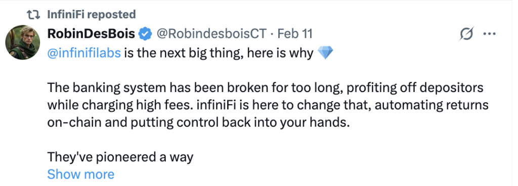Open the InfiniFi reposted label
Viewport: 518px width, 186px height.
[92, 14]
